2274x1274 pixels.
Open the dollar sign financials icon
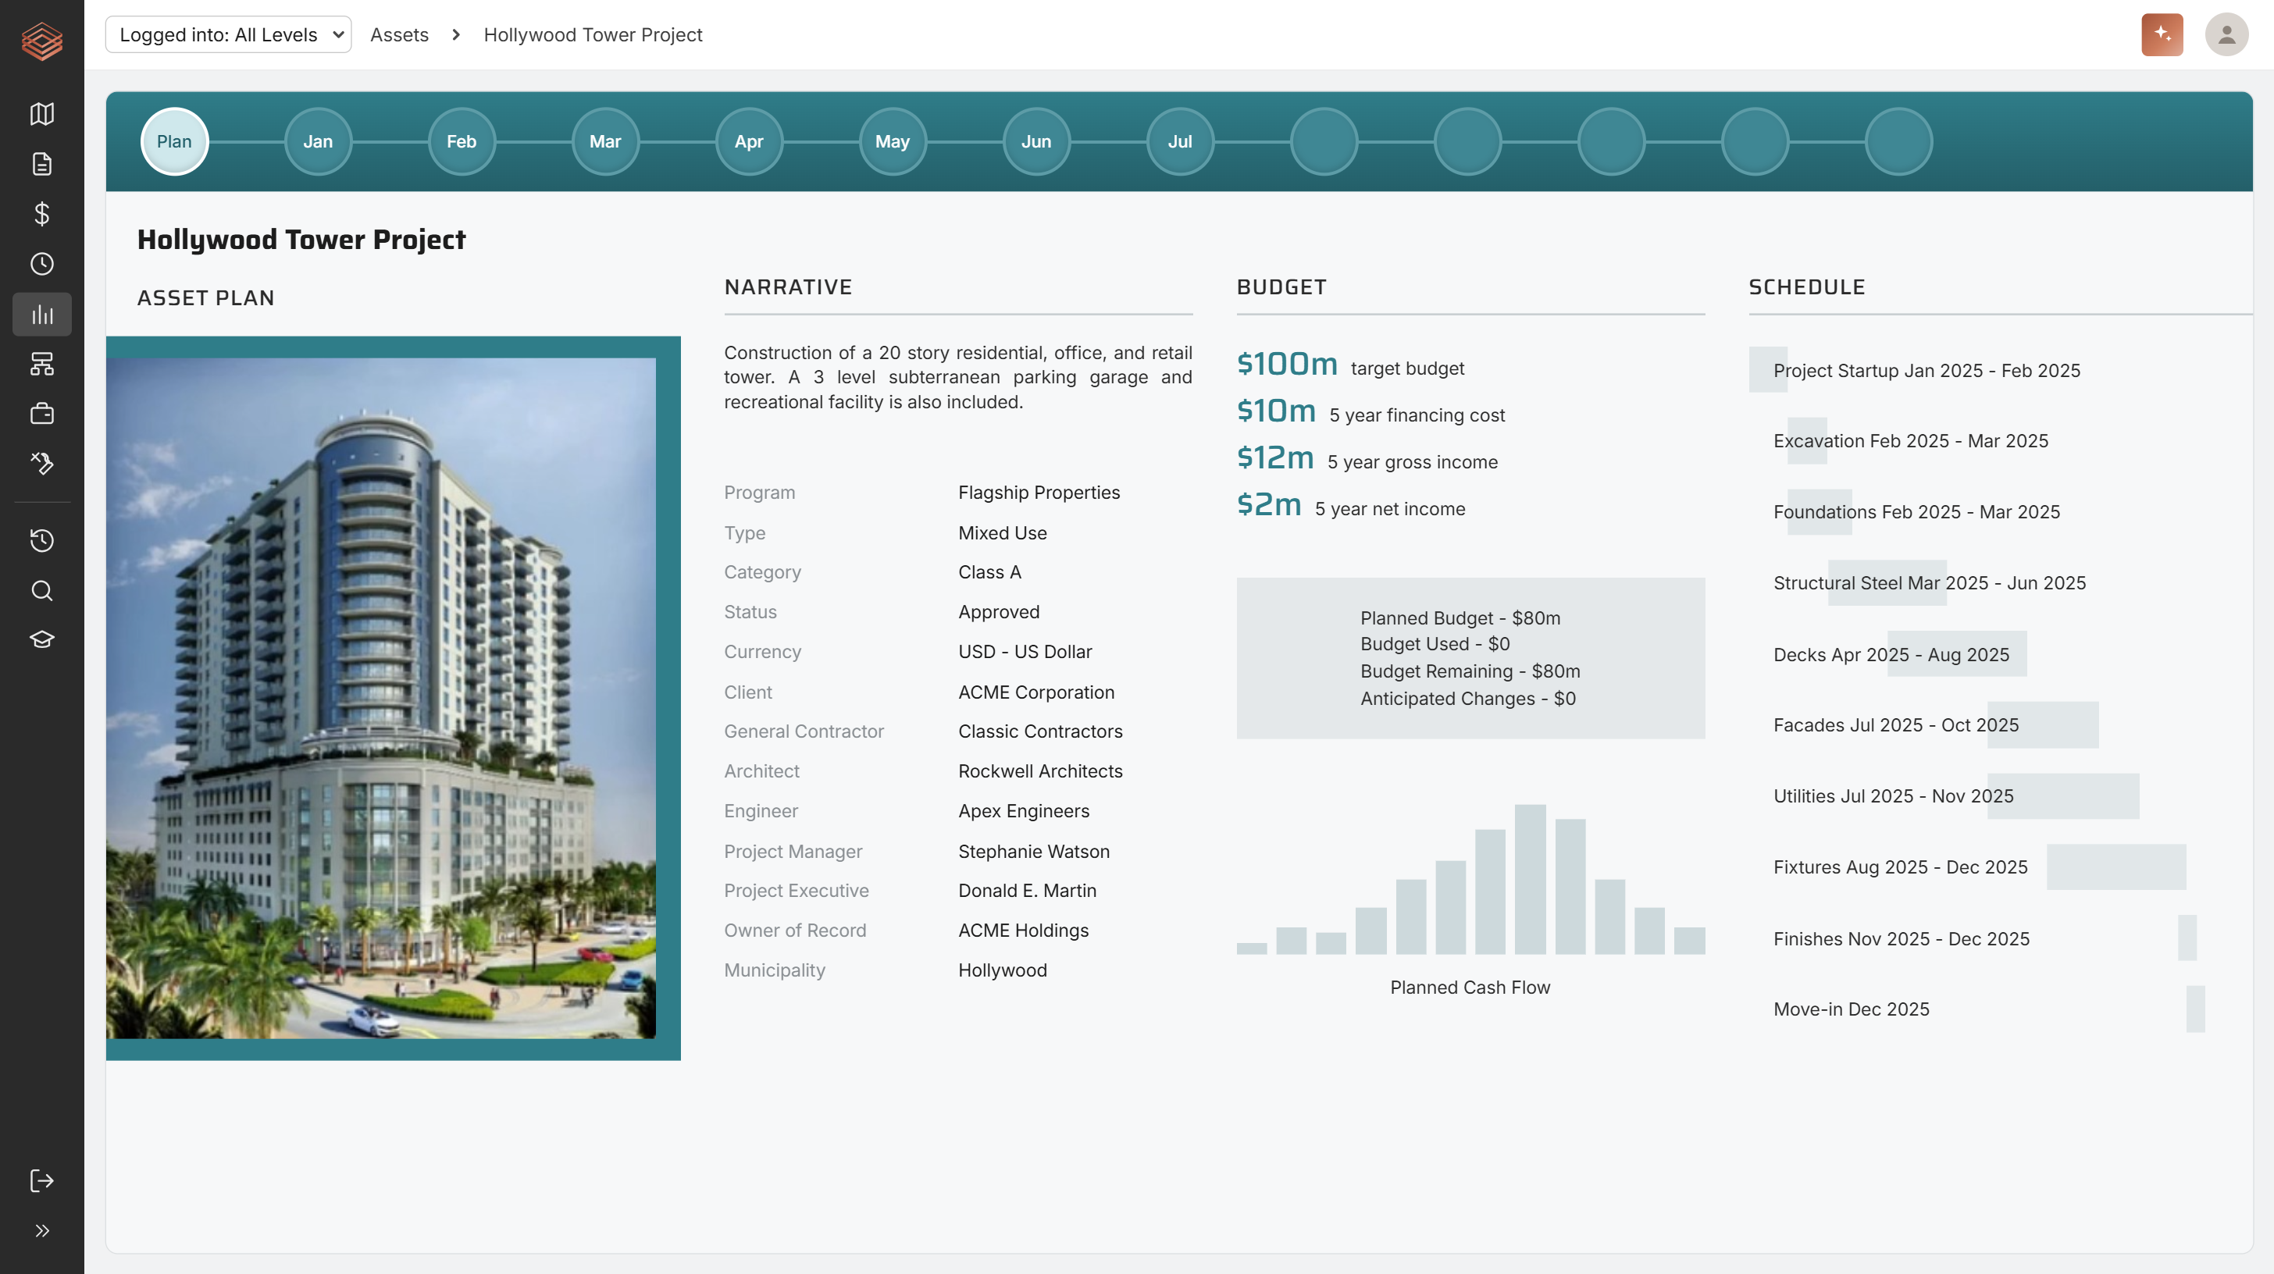point(41,214)
